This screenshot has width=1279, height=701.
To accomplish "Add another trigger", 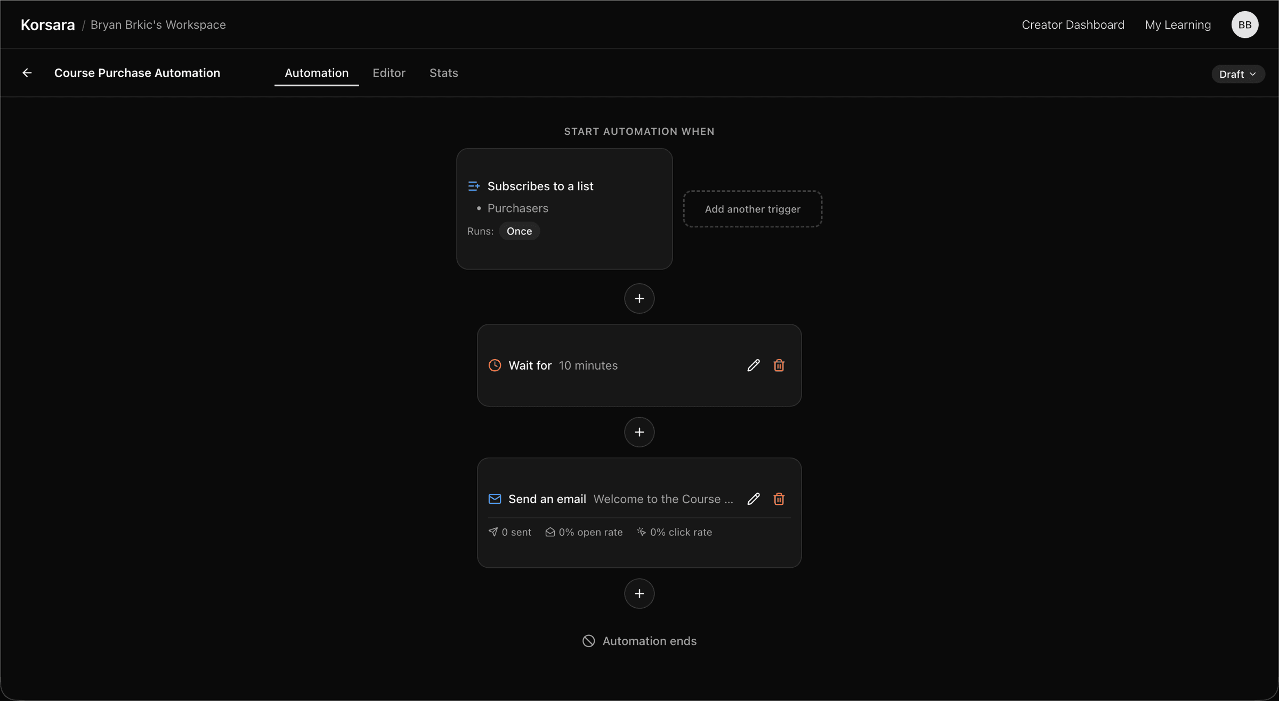I will (752, 209).
